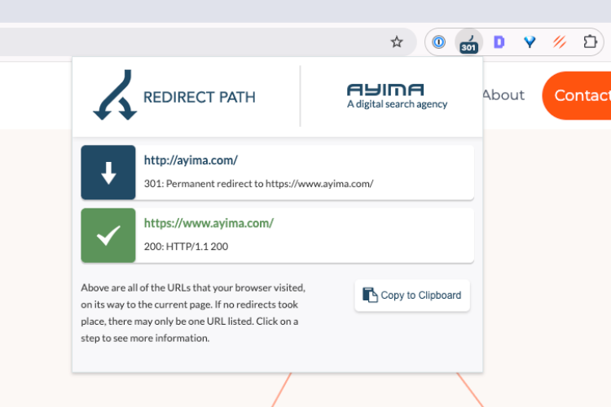This screenshot has width=611, height=407.
Task: Open the orange striped extension icon
Action: tap(560, 42)
